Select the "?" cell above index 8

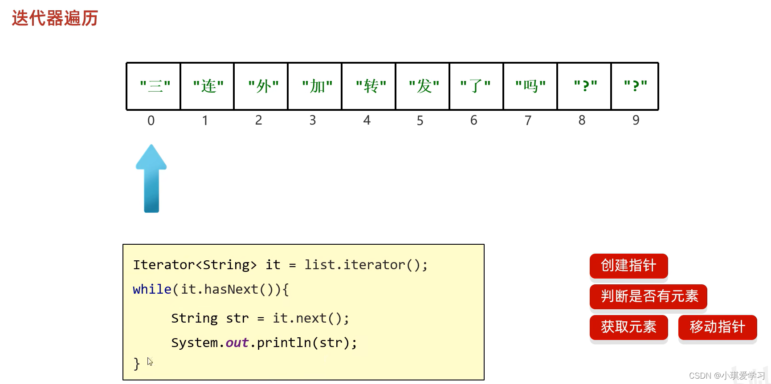(584, 86)
